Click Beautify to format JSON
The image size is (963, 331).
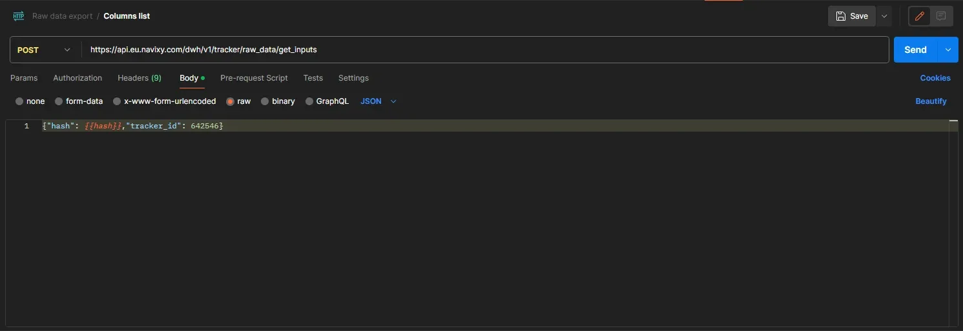click(x=931, y=101)
